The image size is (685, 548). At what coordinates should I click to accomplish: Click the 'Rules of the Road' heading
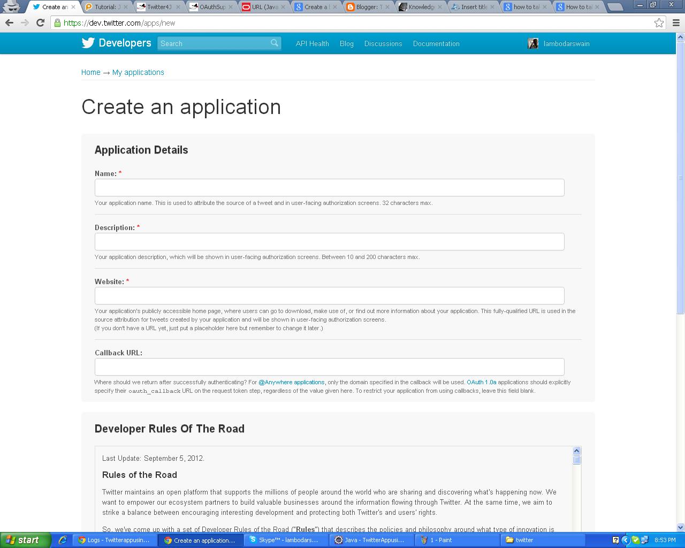[x=140, y=475]
